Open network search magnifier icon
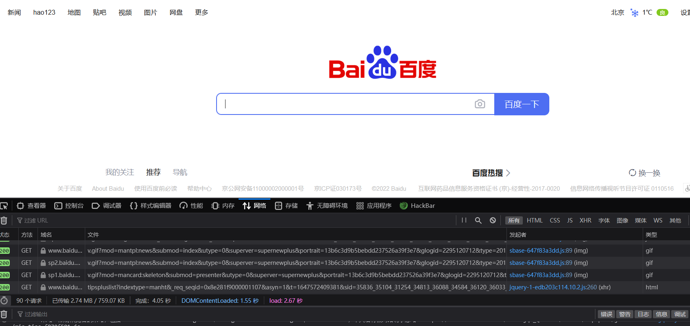 [478, 220]
